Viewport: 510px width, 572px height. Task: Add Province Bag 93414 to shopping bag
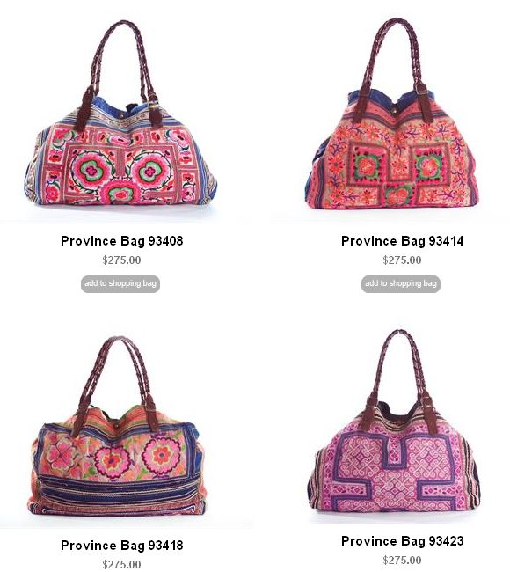click(401, 284)
